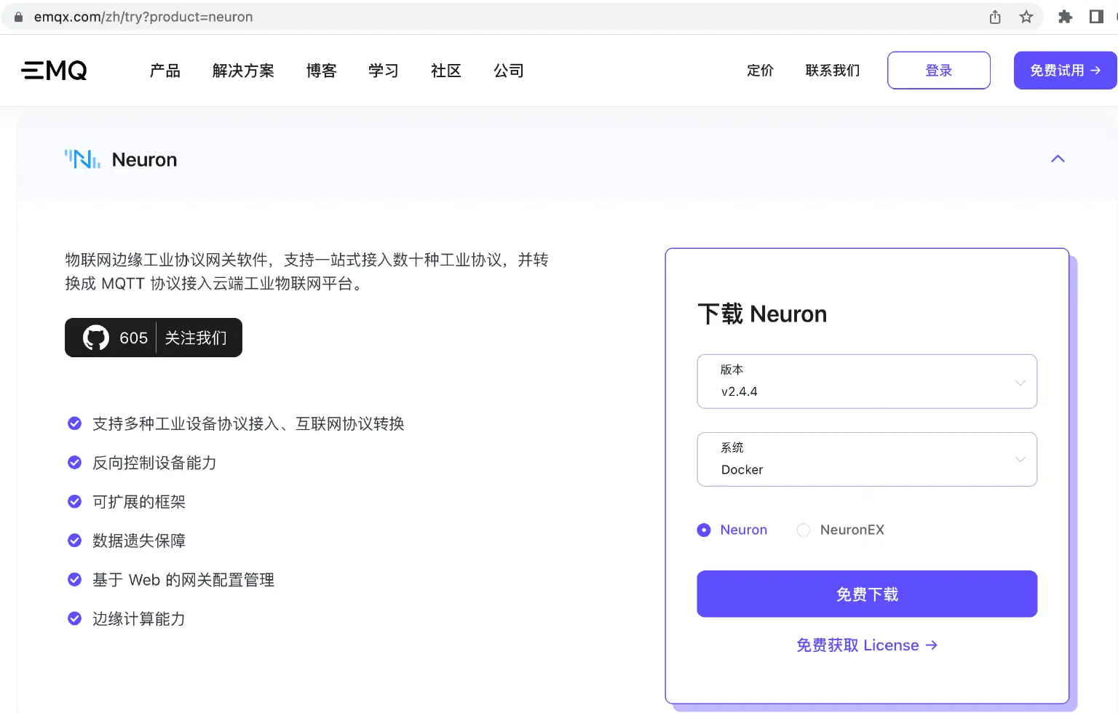Click the arrow icon inside 免费试用 button
This screenshot has height=713, width=1118.
[x=1095, y=70]
